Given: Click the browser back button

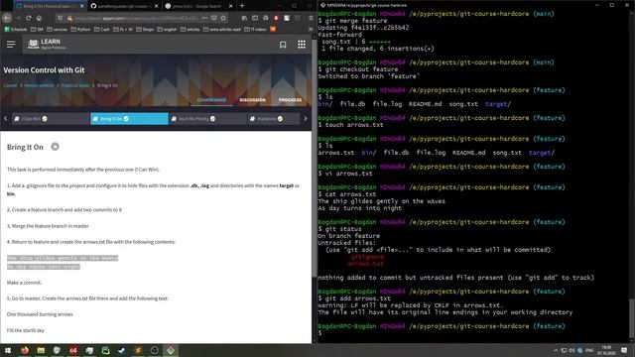Looking at the screenshot, I should 7,18.
